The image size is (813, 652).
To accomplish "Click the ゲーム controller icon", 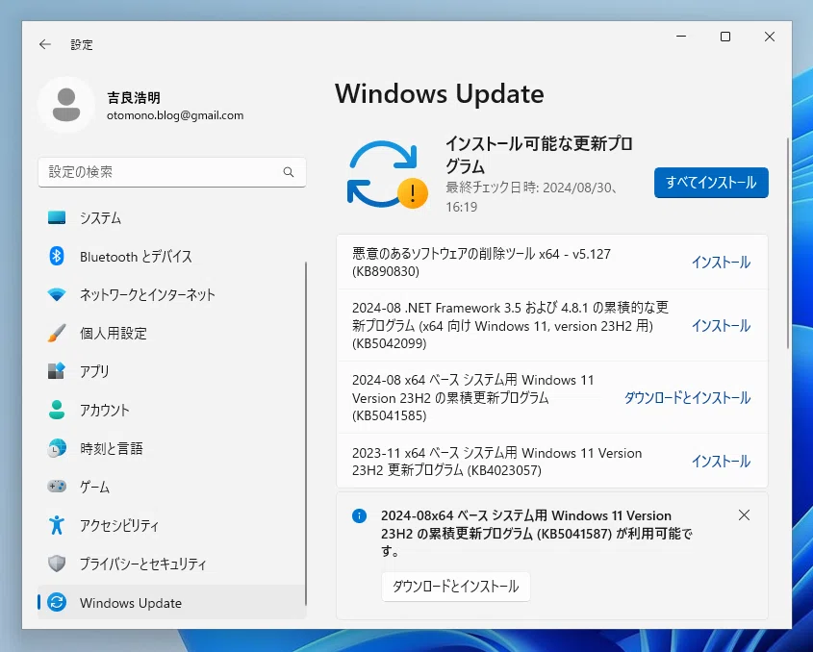I will point(57,487).
